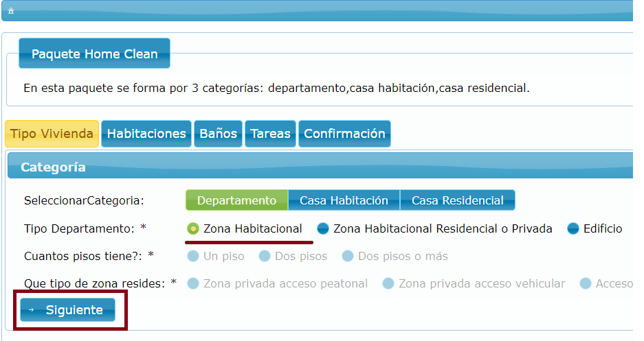Select the Tareas tab
This screenshot has height=341, width=644.
(270, 134)
